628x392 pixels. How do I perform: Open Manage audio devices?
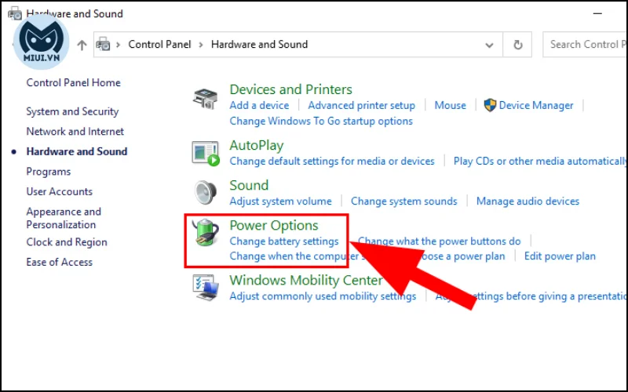[x=528, y=201]
